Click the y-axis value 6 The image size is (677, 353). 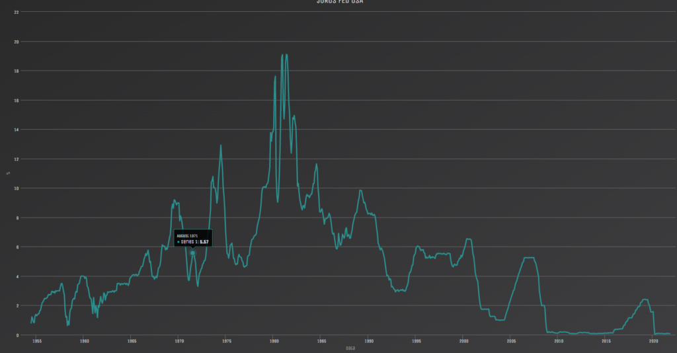tap(17, 247)
